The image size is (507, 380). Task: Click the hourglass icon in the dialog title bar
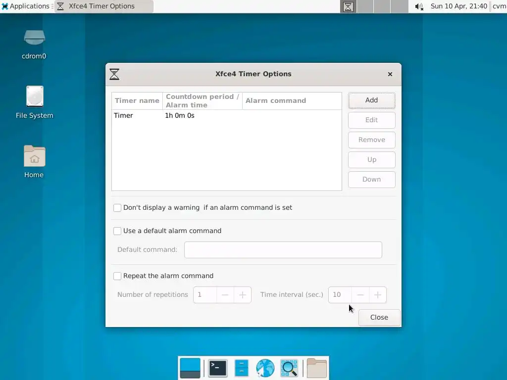114,74
